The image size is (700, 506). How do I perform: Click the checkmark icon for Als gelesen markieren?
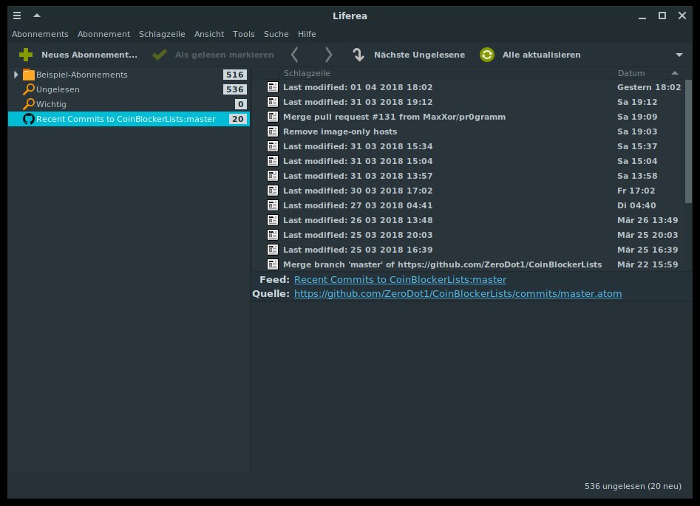tap(160, 55)
